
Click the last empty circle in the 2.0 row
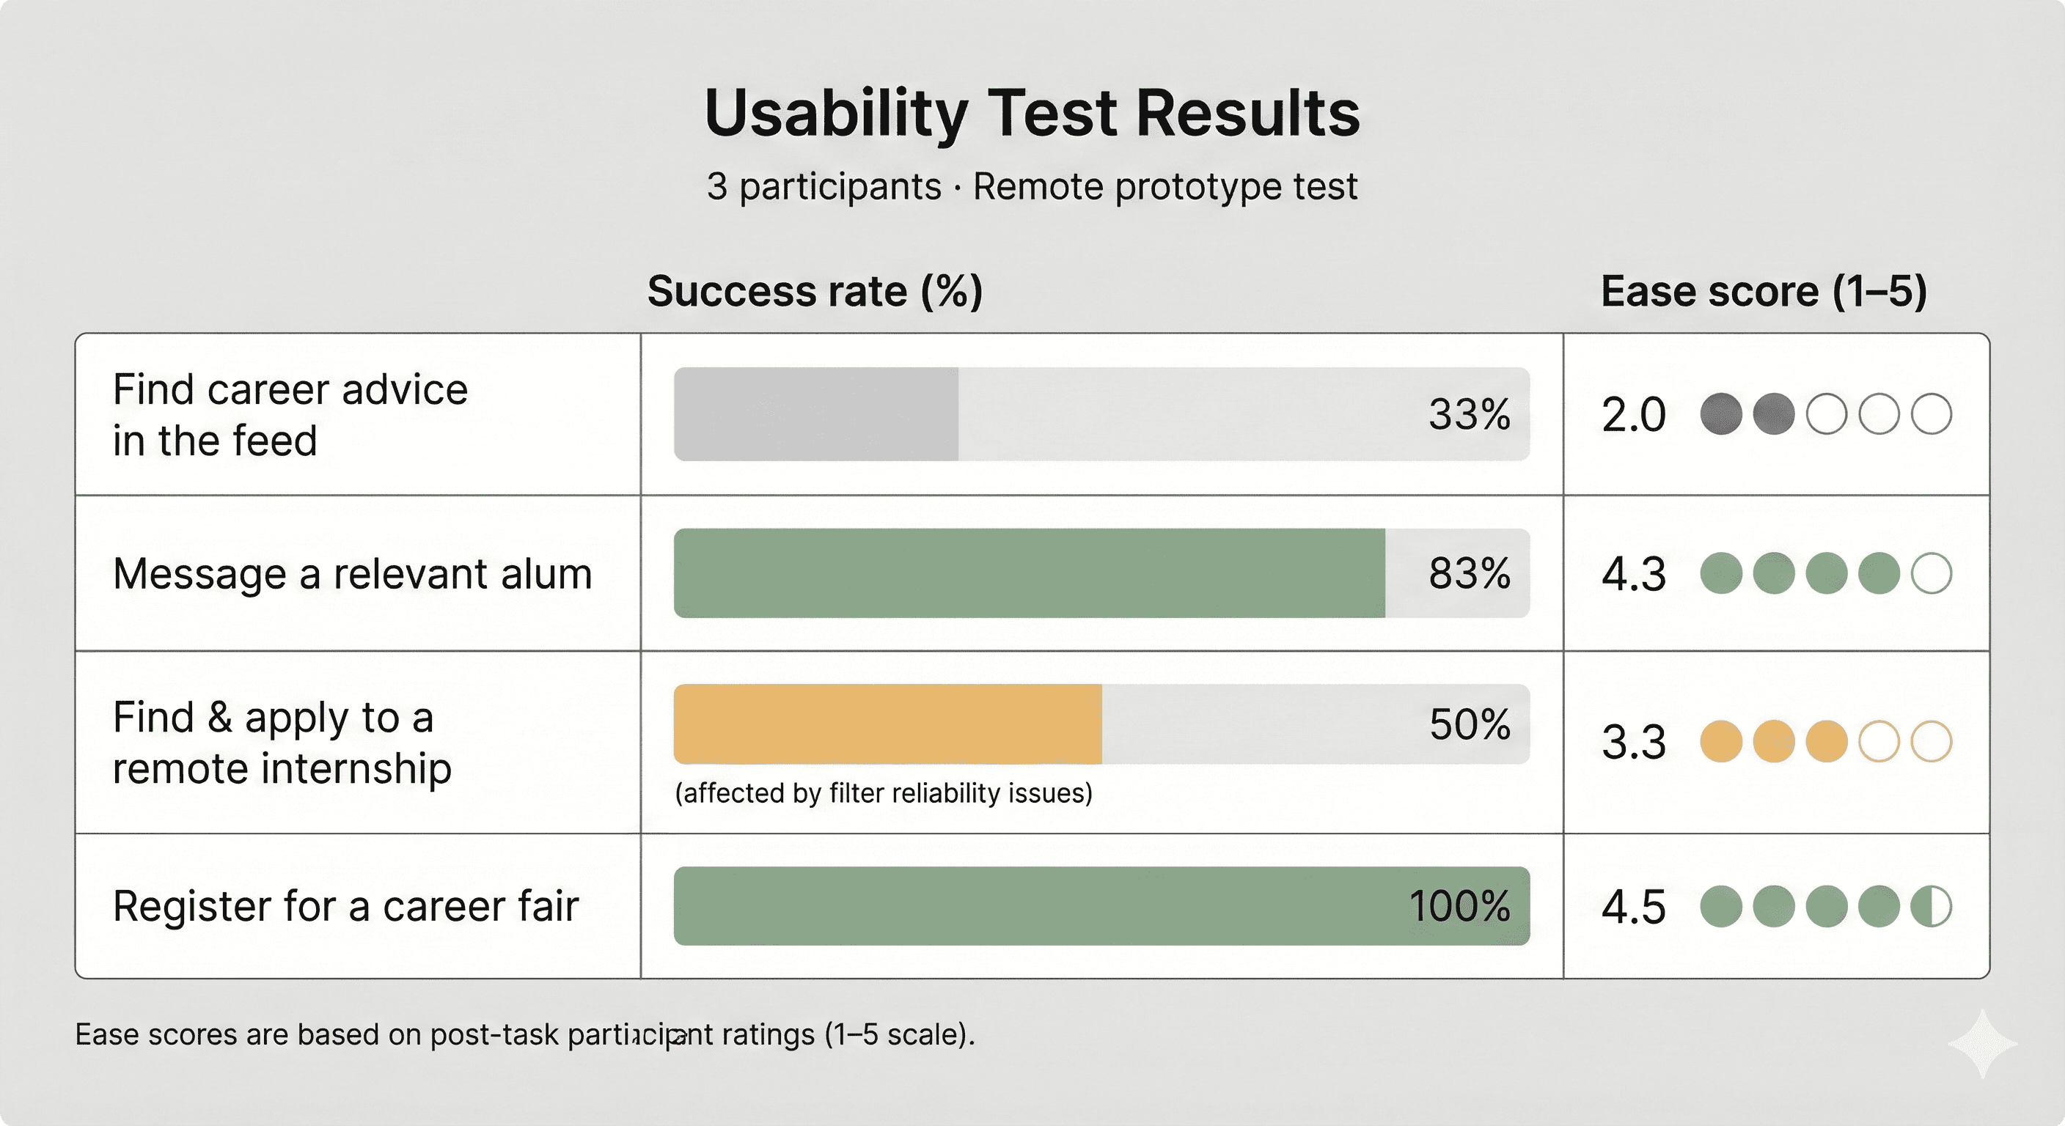coord(1930,414)
